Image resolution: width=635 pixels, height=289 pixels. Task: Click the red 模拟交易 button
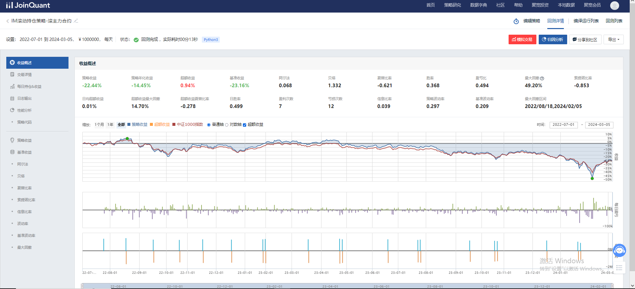tap(522, 40)
